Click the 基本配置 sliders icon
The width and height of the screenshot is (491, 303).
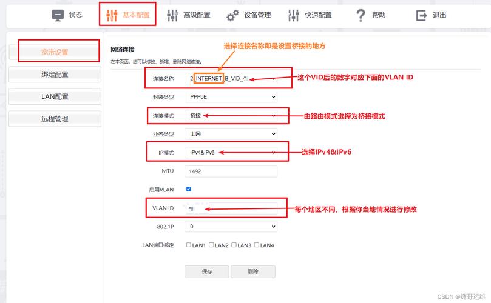112,15
